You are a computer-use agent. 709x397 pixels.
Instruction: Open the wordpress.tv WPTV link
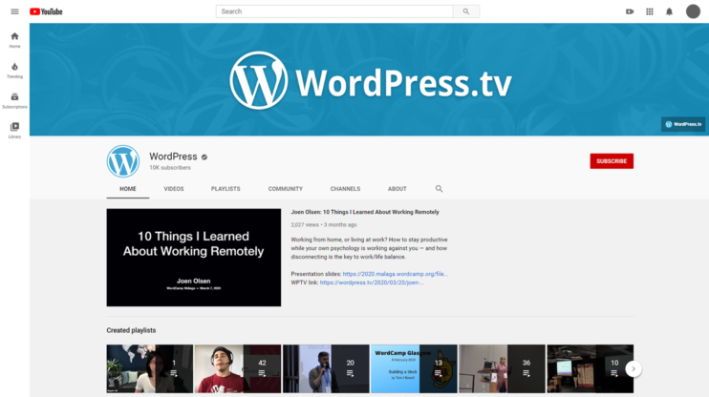coord(372,282)
